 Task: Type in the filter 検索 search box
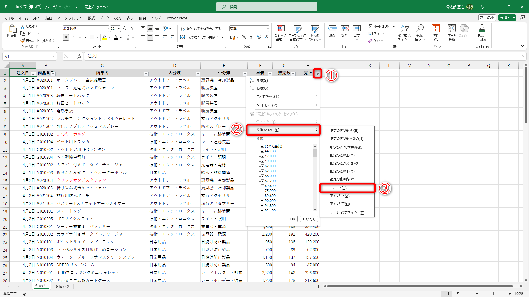pyautogui.click(x=286, y=139)
